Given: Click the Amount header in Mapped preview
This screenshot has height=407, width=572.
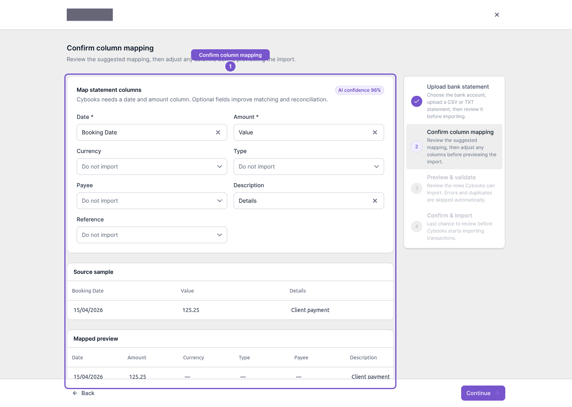Looking at the screenshot, I should 137,358.
